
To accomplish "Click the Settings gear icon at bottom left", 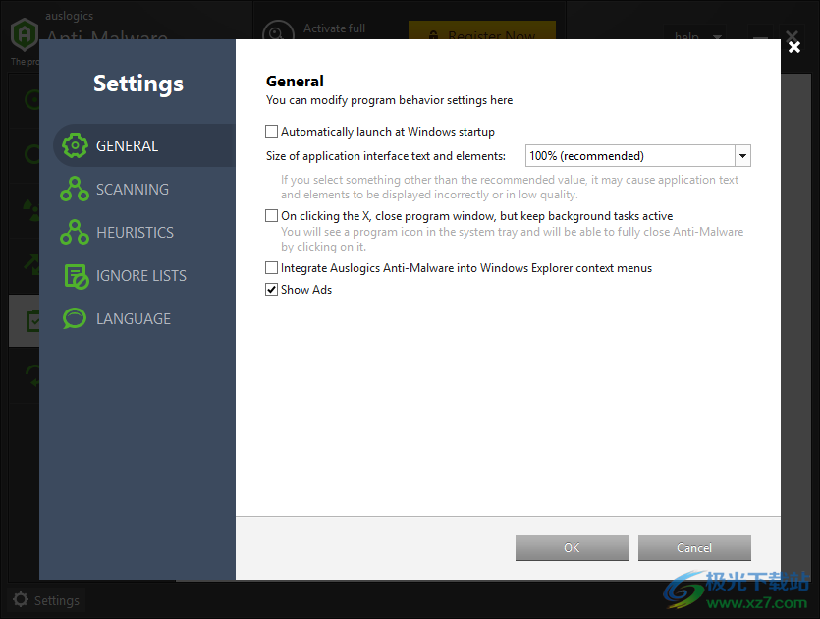I will click(21, 599).
